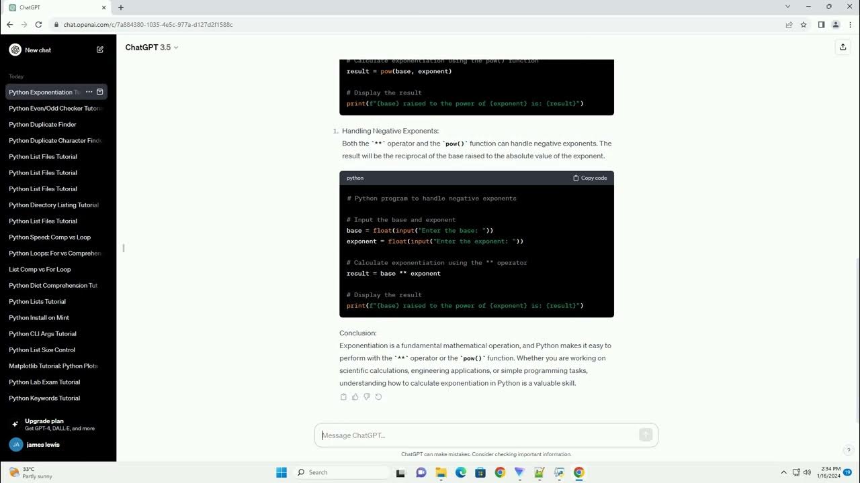
Task: Open the notification badge in system tray
Action: (x=848, y=472)
